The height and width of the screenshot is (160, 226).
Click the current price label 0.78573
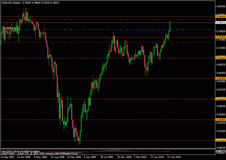pyautogui.click(x=221, y=23)
